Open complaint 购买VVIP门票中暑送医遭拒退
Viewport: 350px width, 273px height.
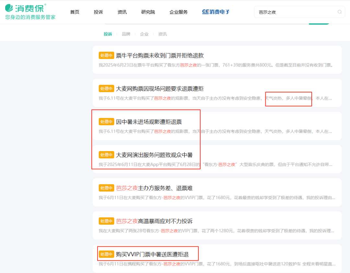pos(152,254)
